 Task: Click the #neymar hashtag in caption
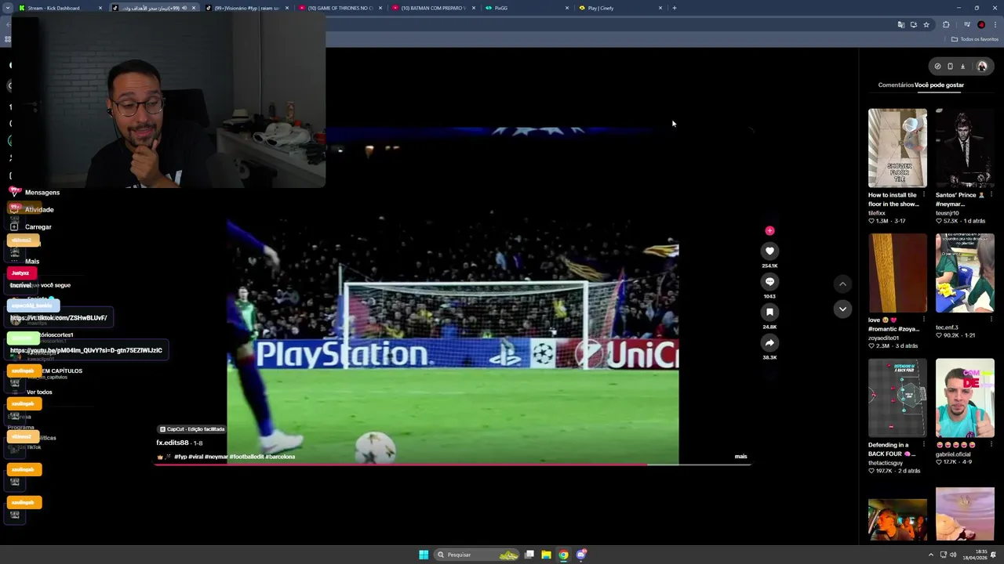pyautogui.click(x=216, y=457)
